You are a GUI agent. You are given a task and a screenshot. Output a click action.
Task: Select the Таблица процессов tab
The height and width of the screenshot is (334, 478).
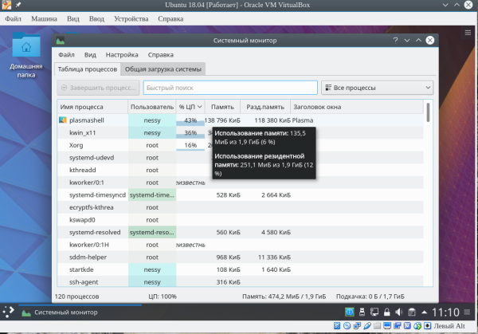(88, 69)
